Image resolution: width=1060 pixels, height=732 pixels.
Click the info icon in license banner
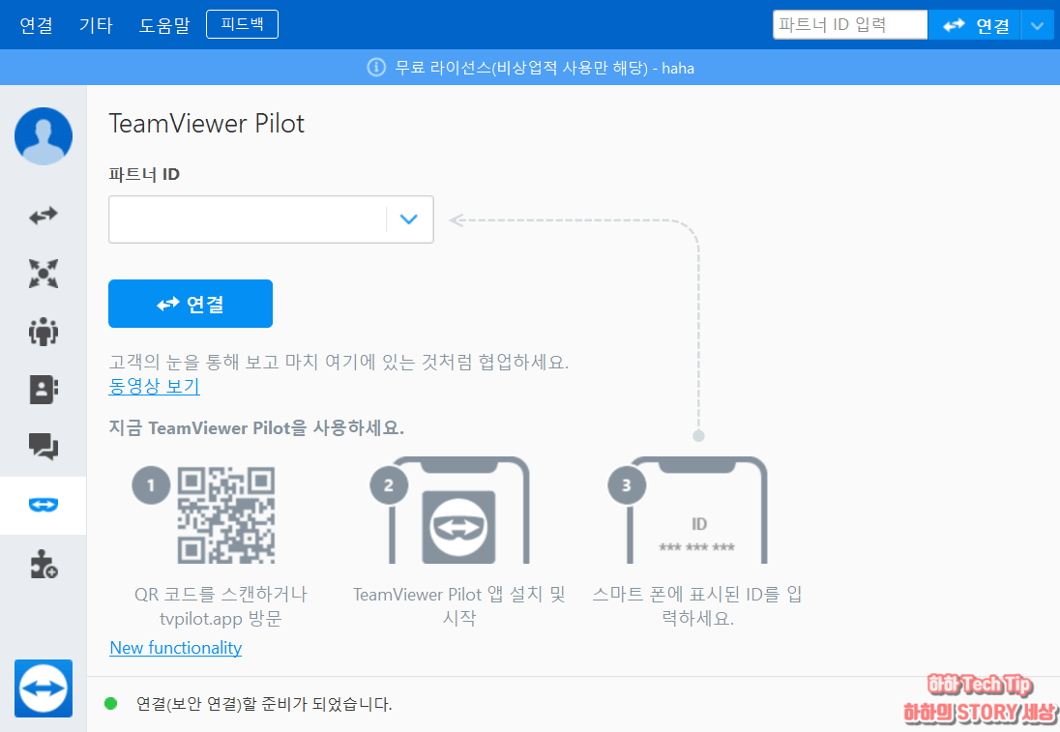point(376,68)
